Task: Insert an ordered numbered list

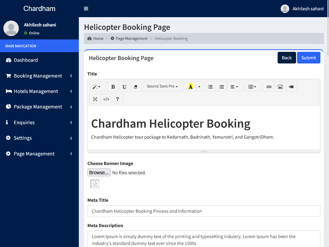Action: [222, 87]
